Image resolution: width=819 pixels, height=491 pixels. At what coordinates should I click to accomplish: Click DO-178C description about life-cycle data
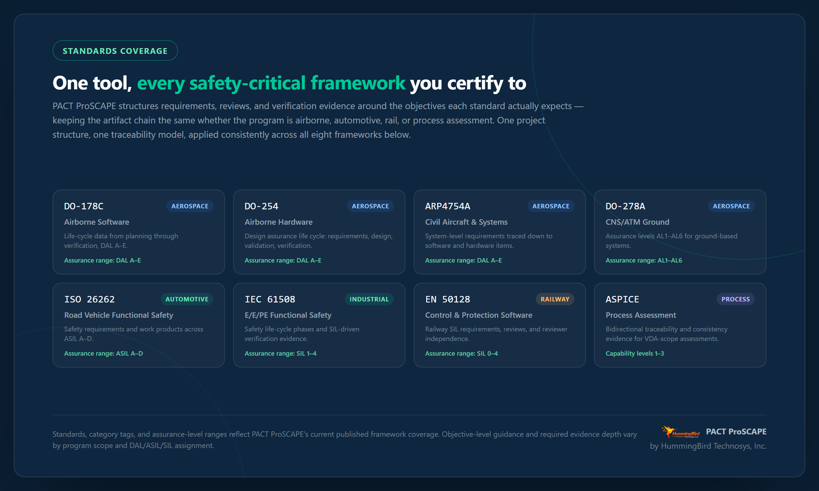click(x=121, y=241)
